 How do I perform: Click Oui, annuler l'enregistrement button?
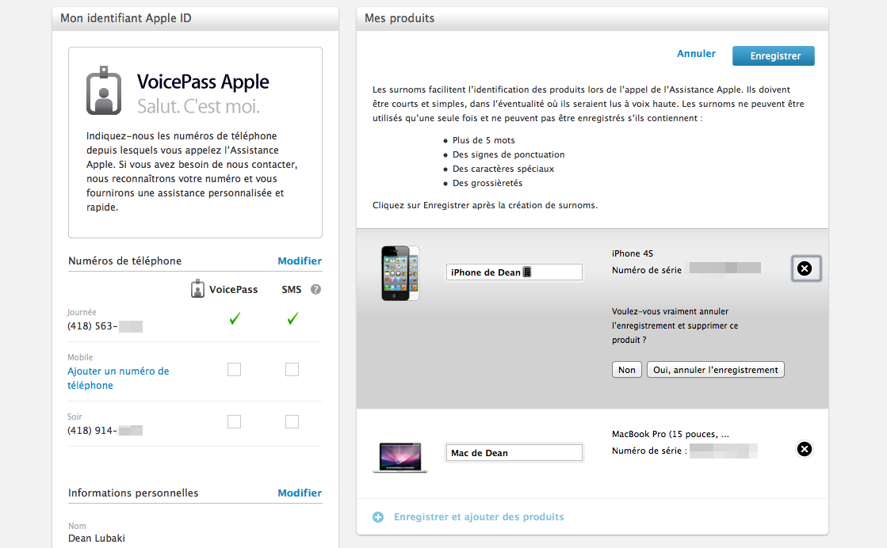(x=715, y=369)
